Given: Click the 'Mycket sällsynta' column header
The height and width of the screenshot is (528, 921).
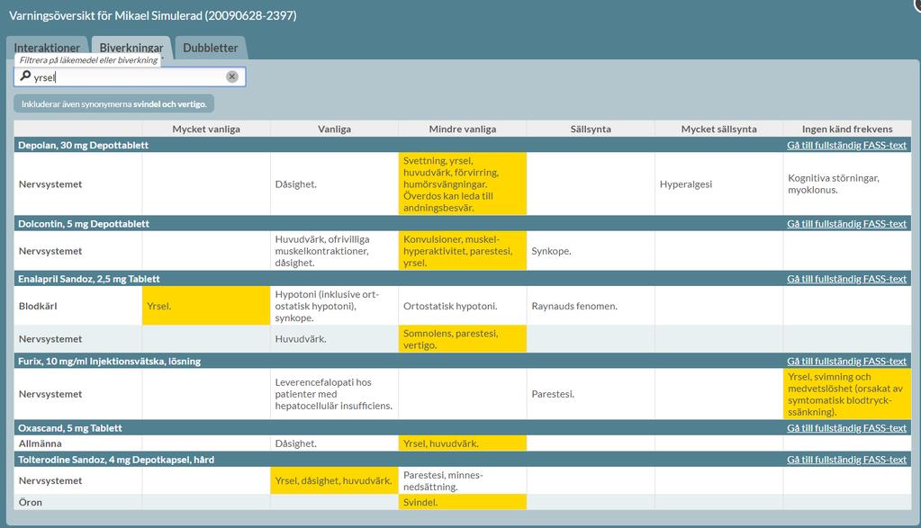Looking at the screenshot, I should (719, 129).
